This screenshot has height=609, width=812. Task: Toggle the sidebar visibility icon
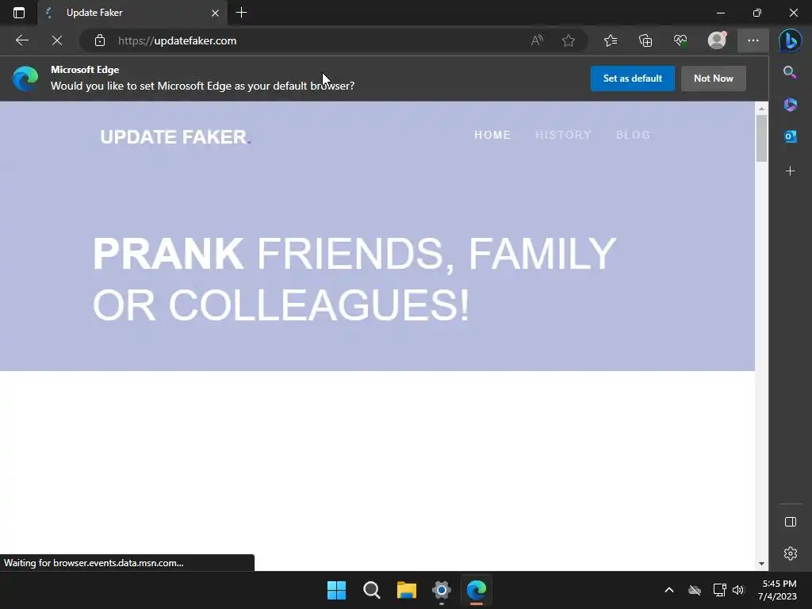pos(791,522)
